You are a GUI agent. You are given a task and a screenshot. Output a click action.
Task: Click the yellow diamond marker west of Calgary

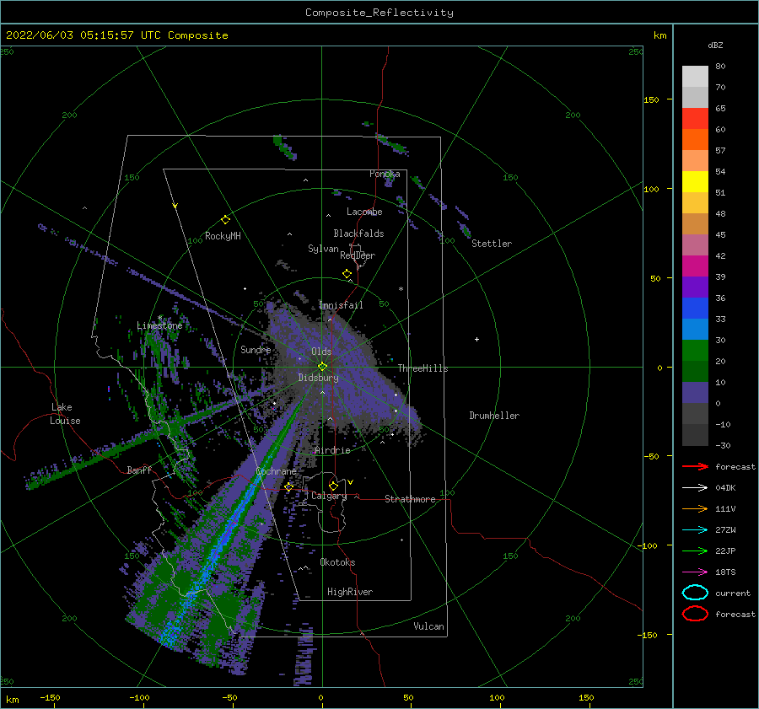pos(289,487)
